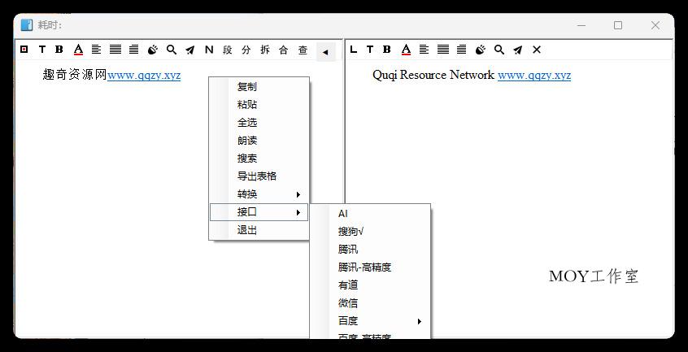Click the red square icon in left toolbar
This screenshot has width=688, height=352.
click(x=24, y=50)
